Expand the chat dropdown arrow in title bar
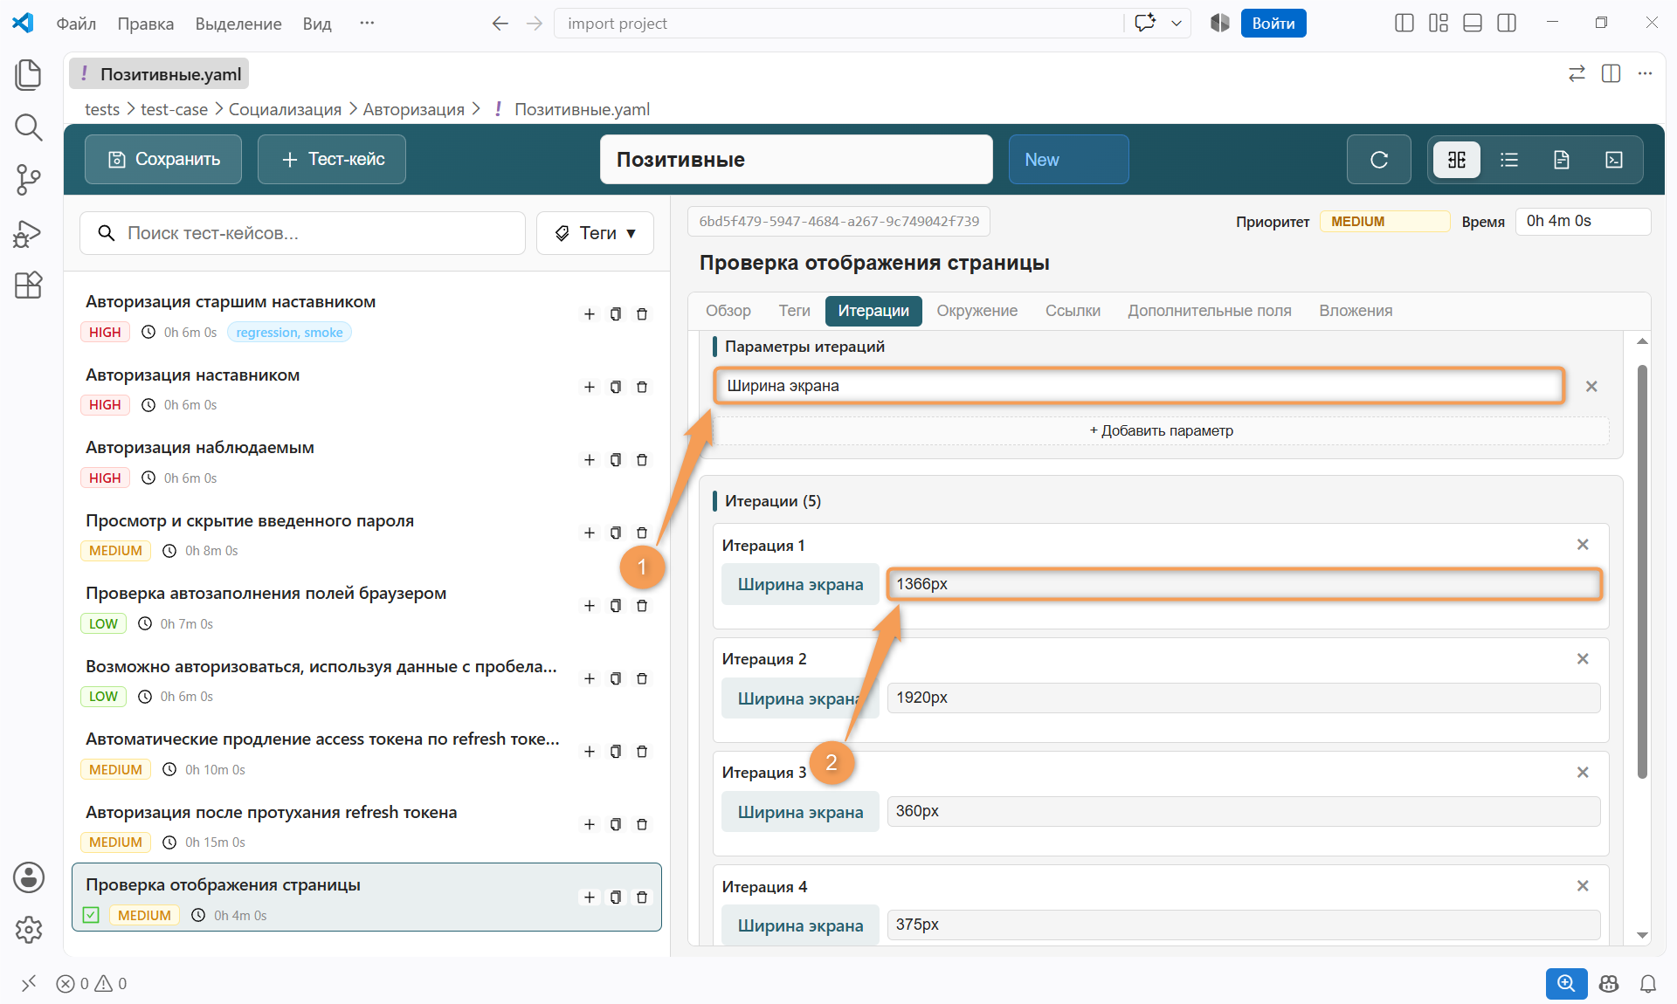Screen dimensions: 1677x1004 1177,24
